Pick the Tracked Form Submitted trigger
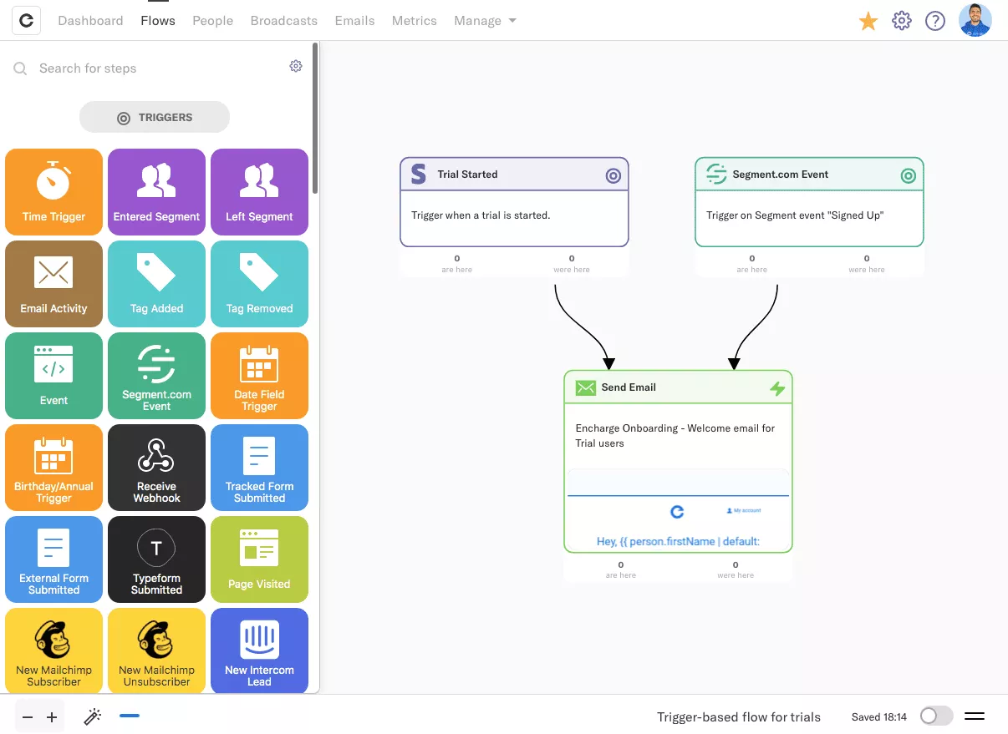The height and width of the screenshot is (734, 1008). tap(259, 468)
